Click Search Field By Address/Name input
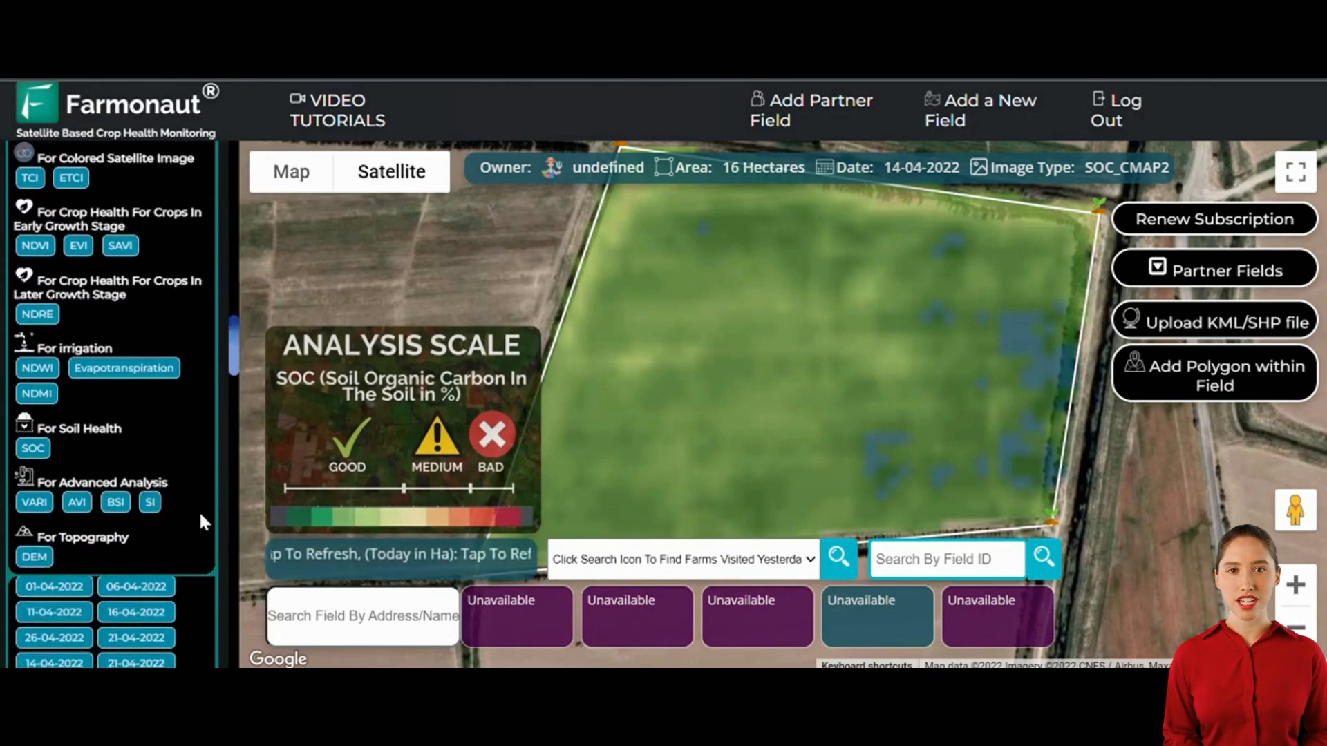This screenshot has width=1327, height=746. click(363, 615)
